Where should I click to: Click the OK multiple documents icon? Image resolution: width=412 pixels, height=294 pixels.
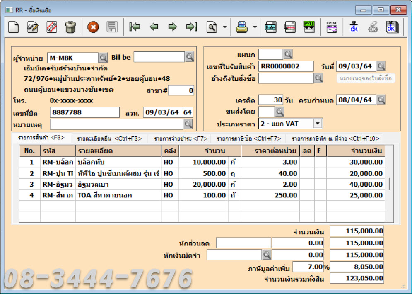click(392, 27)
